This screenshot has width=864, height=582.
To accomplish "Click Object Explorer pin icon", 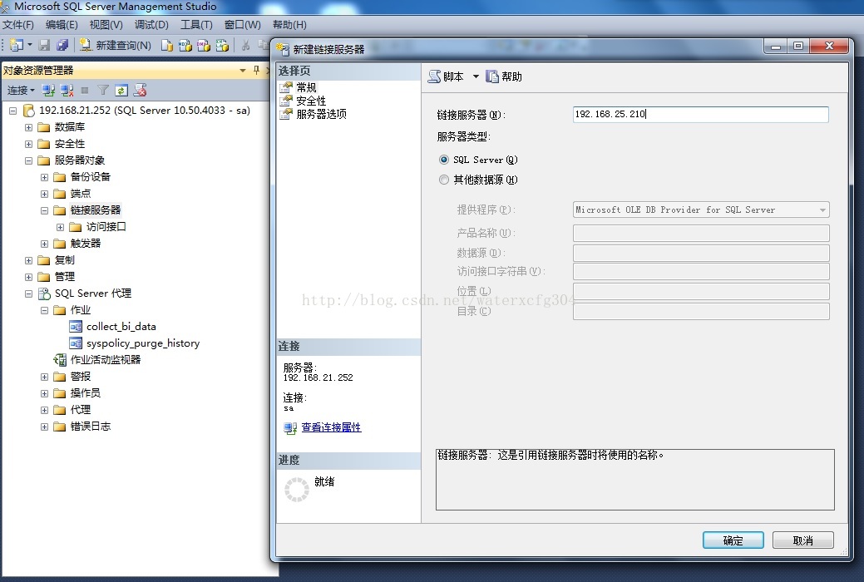I will tap(256, 70).
